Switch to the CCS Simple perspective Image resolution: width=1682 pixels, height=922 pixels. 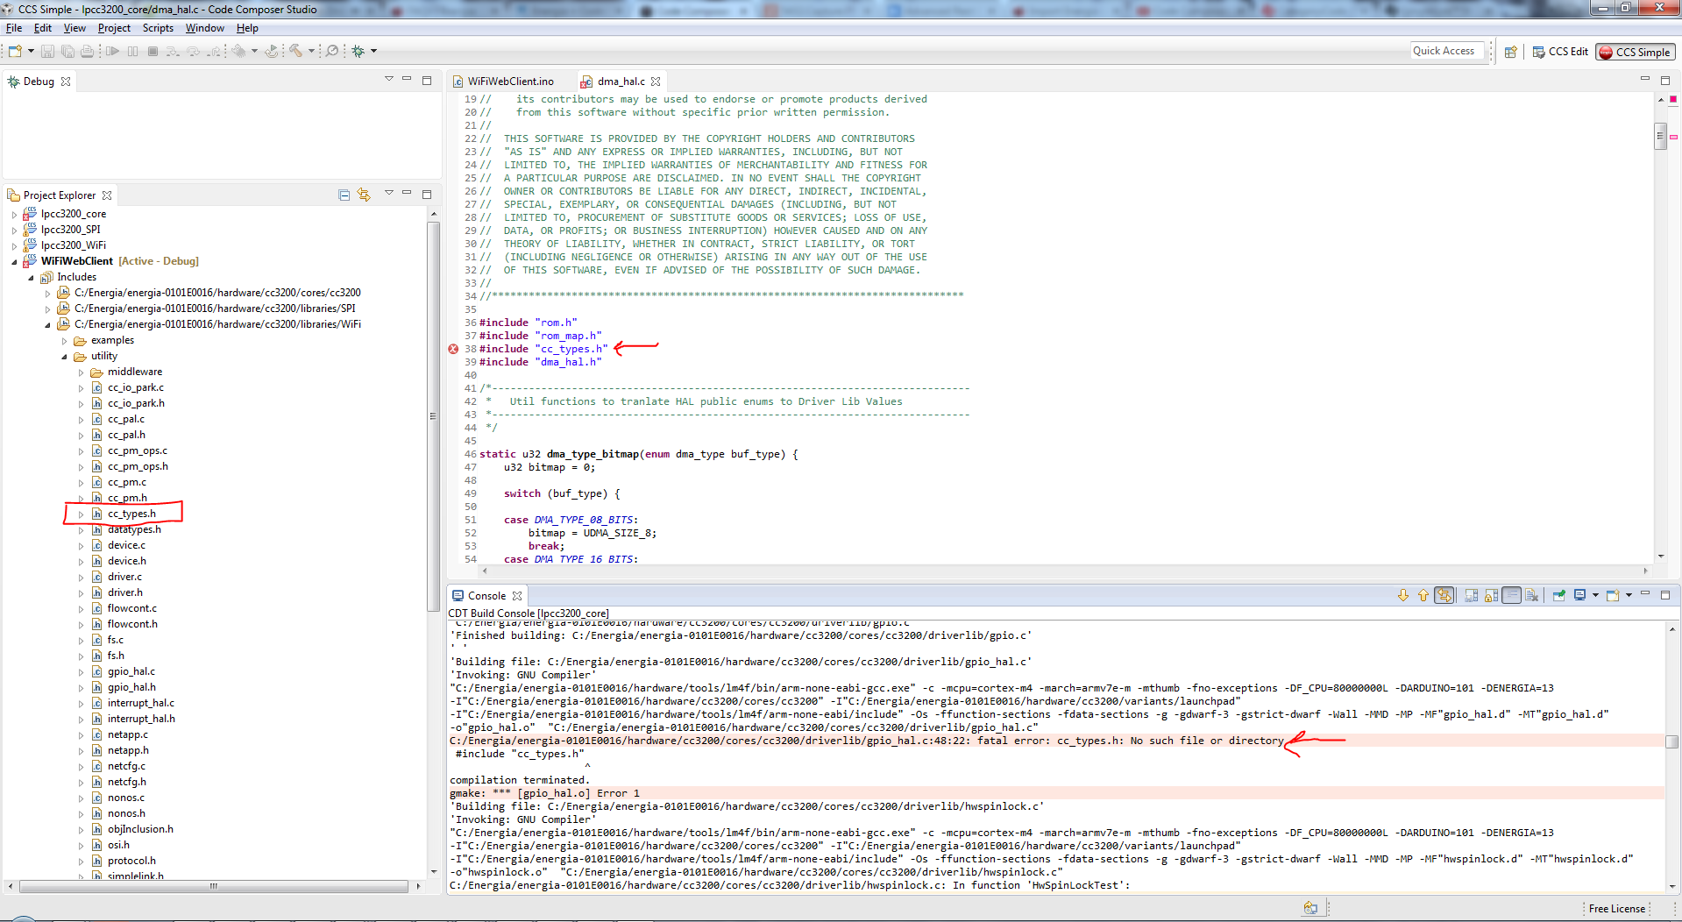point(1635,52)
